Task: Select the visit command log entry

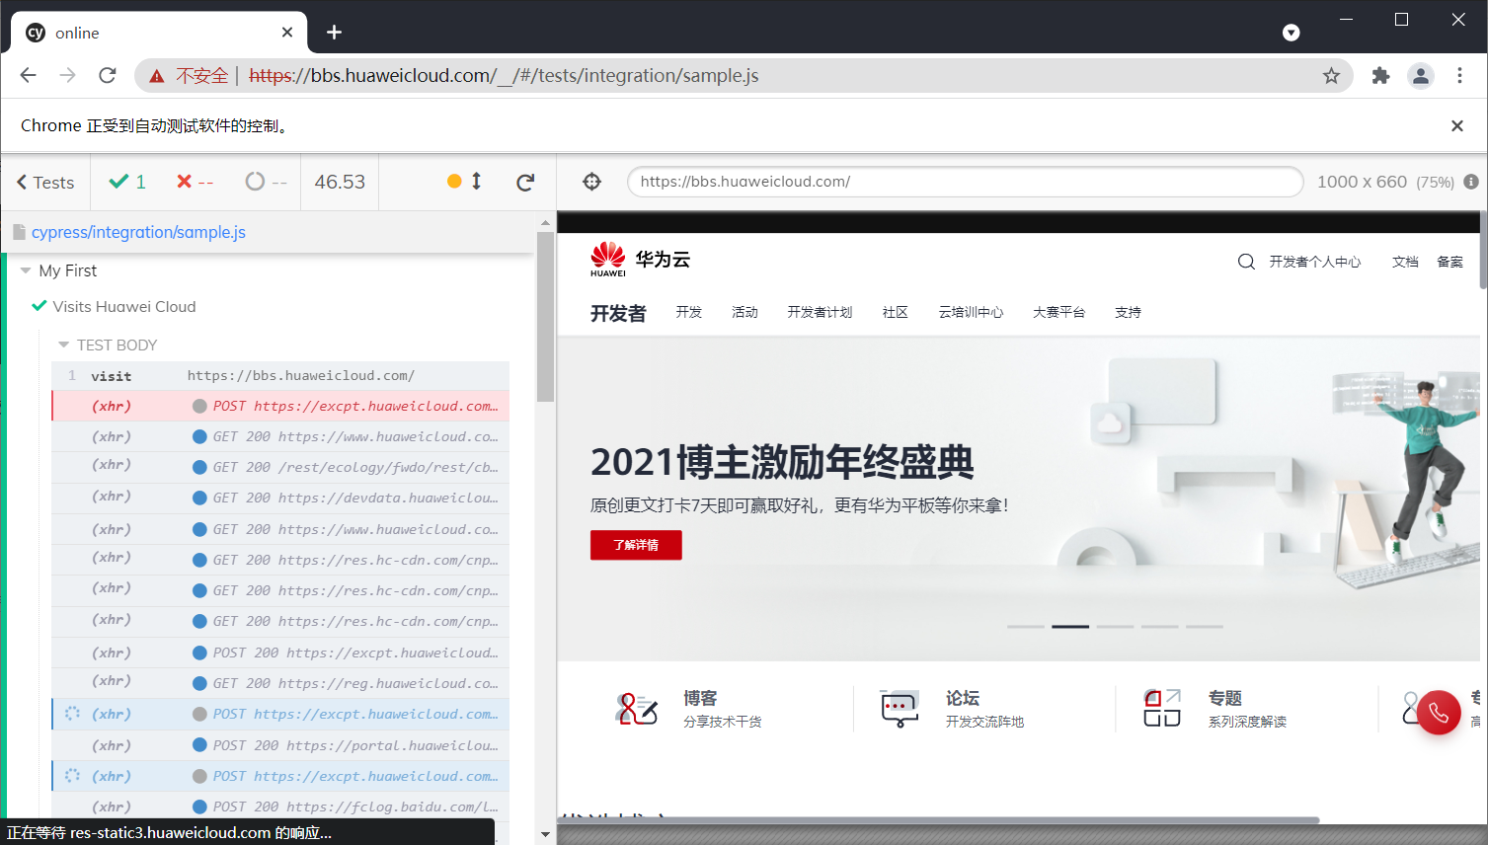Action: [x=280, y=376]
